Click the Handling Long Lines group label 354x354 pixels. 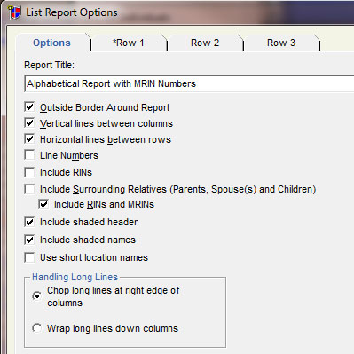(75, 277)
